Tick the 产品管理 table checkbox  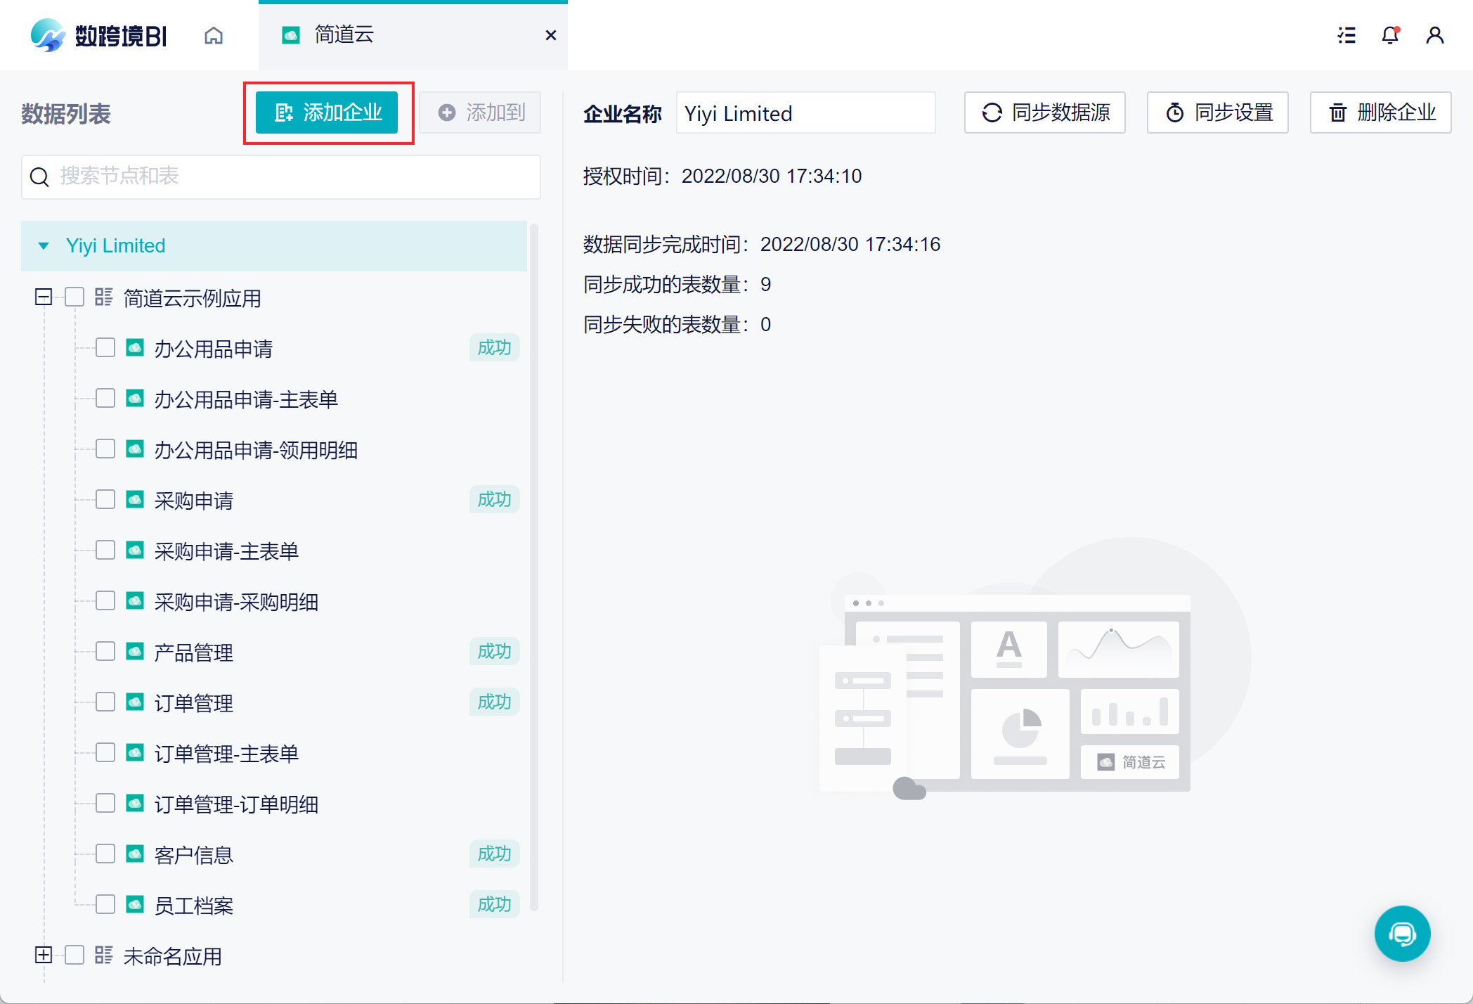point(105,652)
